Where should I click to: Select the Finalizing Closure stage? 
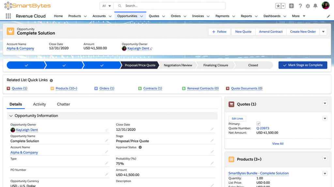(216, 65)
